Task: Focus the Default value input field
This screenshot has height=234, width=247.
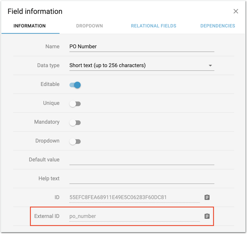Action: pos(142,160)
